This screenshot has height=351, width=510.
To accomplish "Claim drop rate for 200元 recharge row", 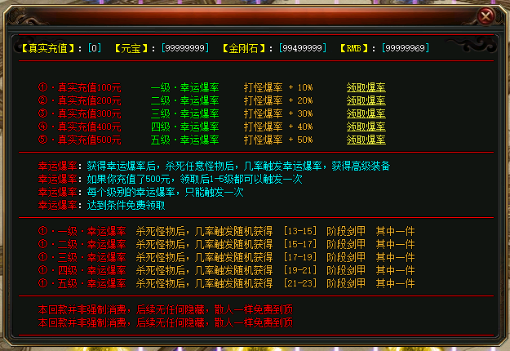I will point(366,100).
